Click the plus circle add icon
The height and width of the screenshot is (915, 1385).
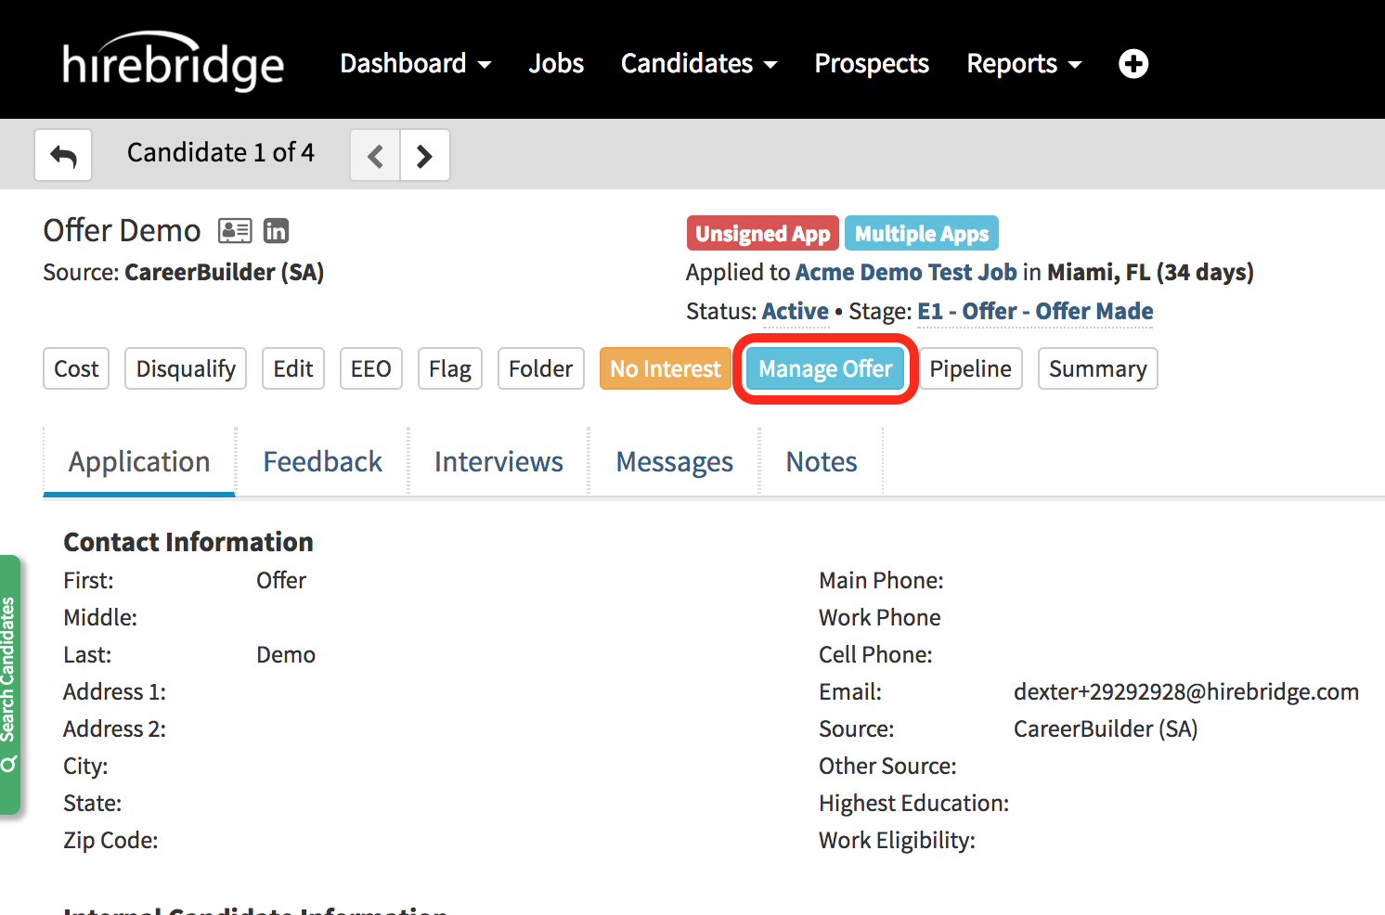[x=1133, y=63]
